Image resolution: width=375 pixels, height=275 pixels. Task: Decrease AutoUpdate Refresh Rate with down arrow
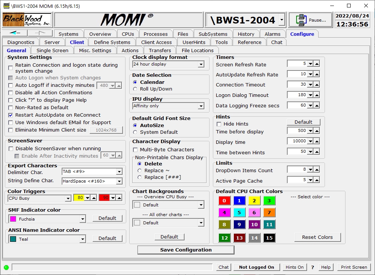[310, 74]
